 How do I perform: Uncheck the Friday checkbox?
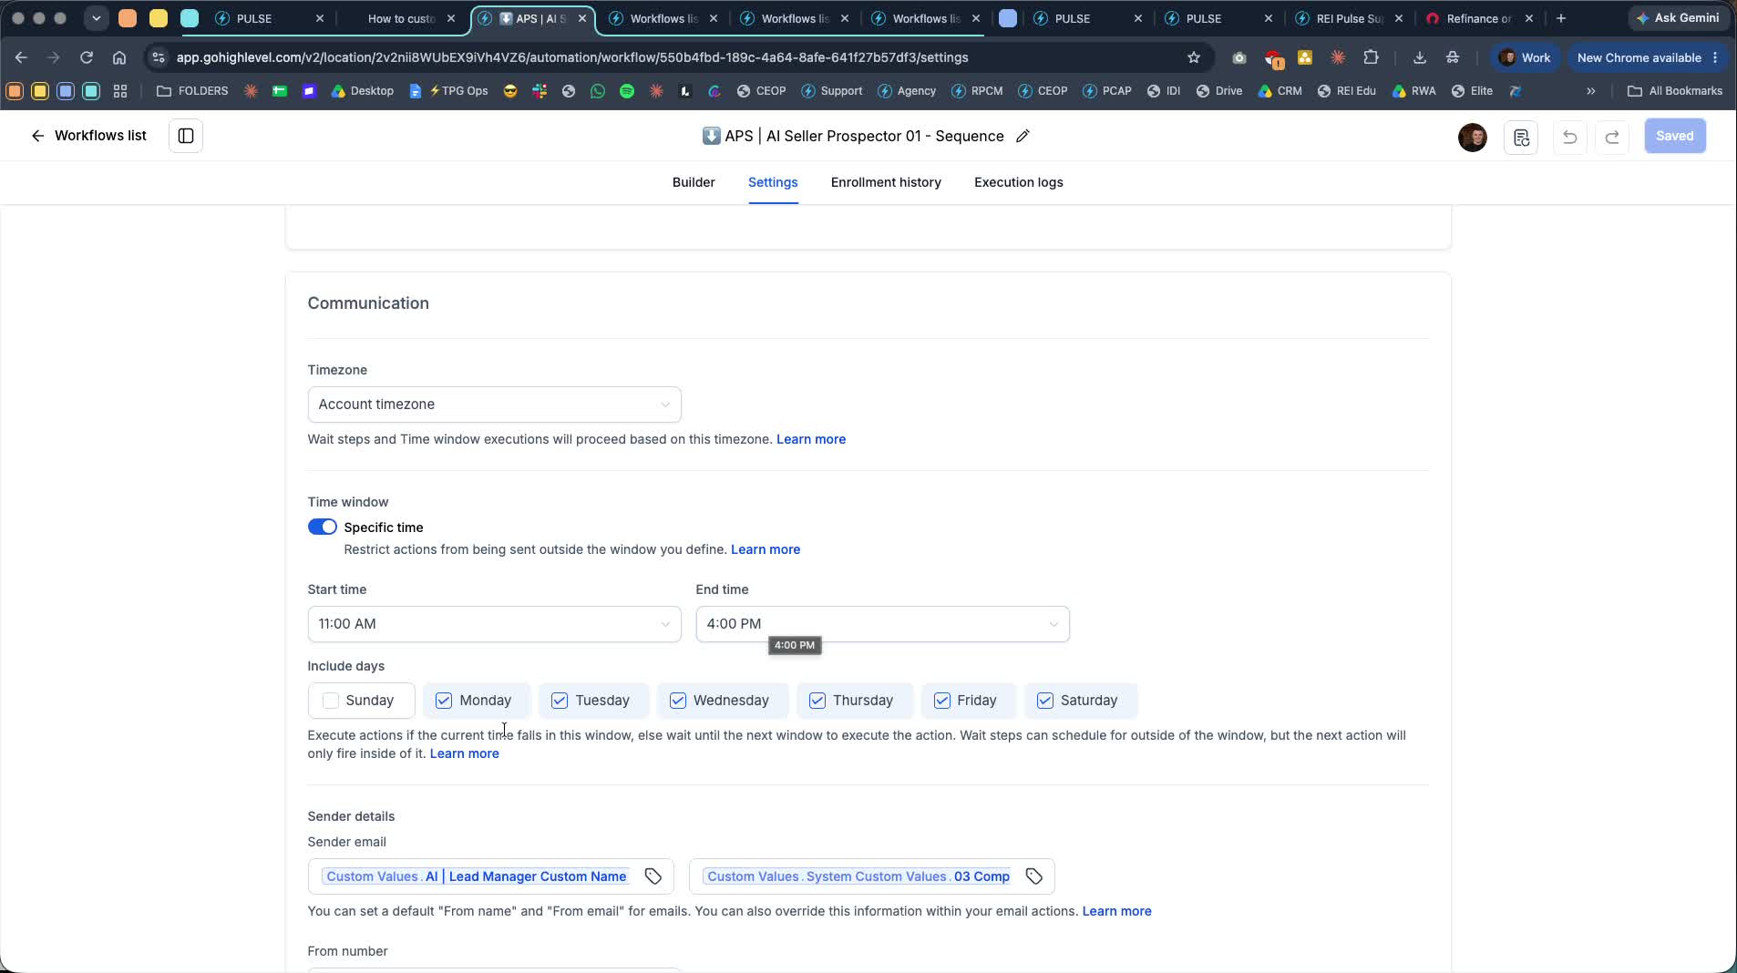942,701
